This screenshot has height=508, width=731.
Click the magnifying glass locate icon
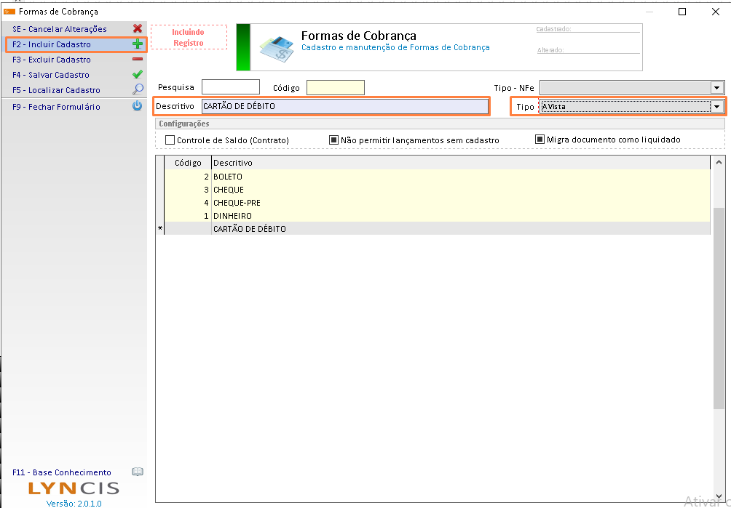tap(137, 90)
